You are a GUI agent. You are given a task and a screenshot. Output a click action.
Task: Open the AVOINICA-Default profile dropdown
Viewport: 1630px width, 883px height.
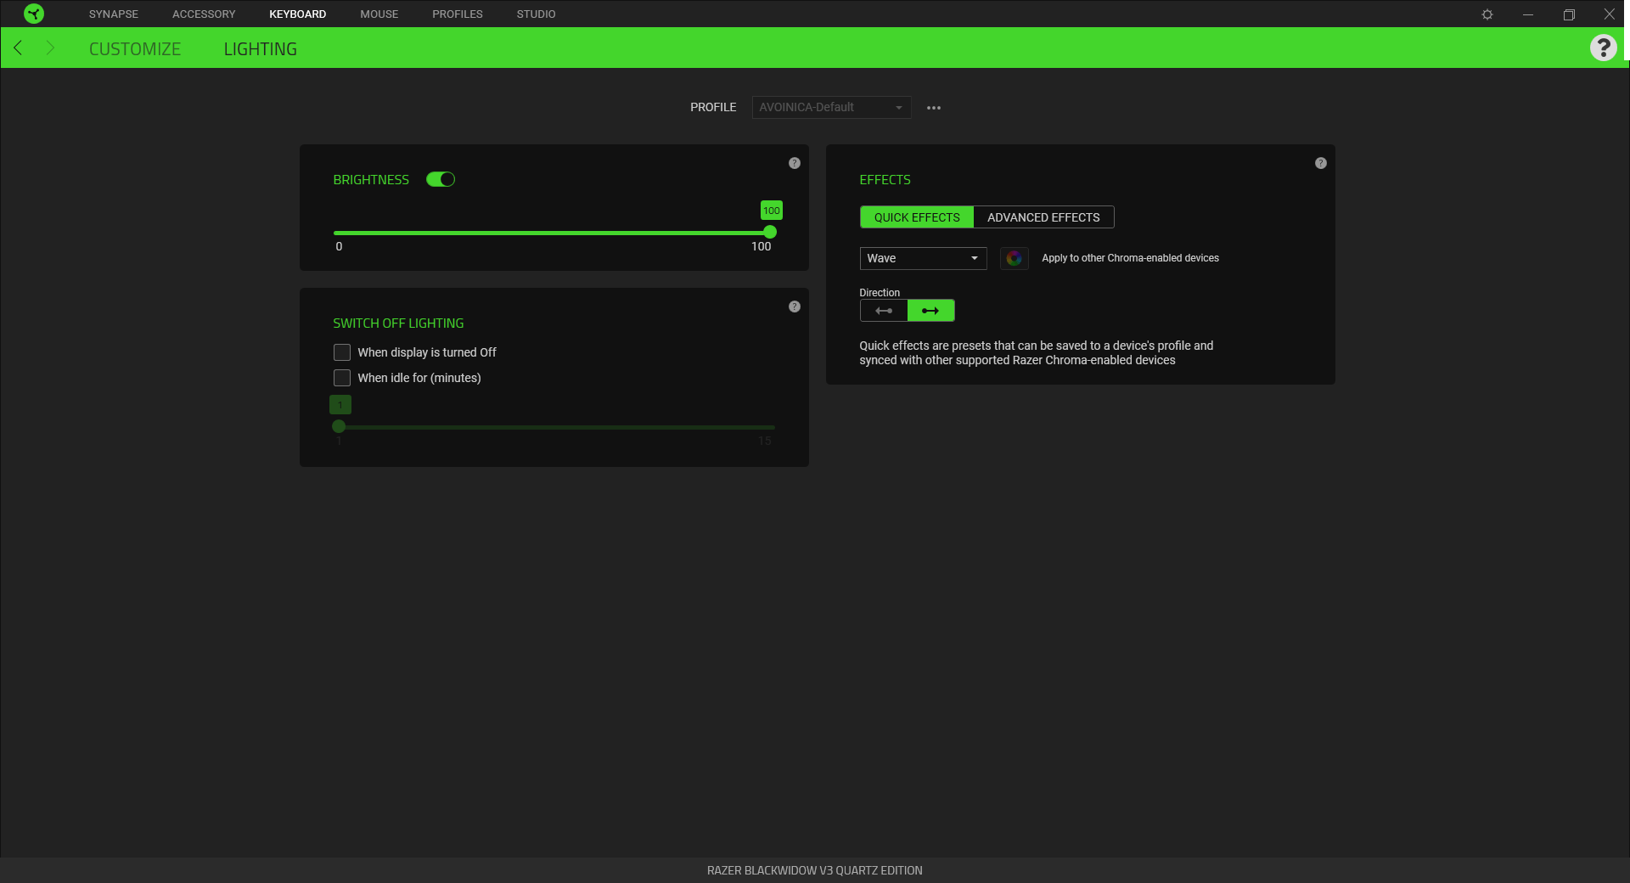[831, 107]
